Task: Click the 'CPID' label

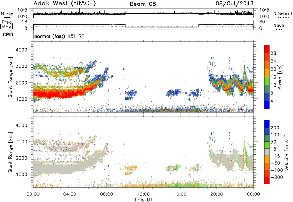Action: [x=8, y=35]
